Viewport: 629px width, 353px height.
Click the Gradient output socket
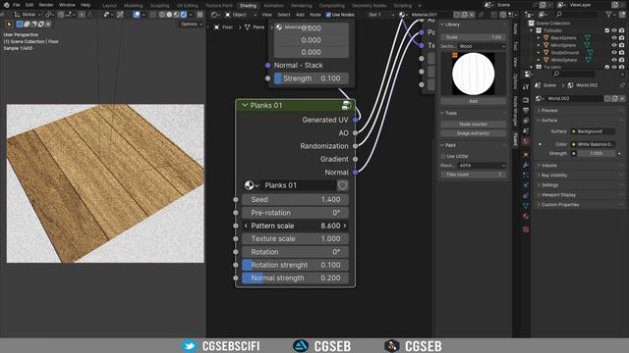coord(356,159)
